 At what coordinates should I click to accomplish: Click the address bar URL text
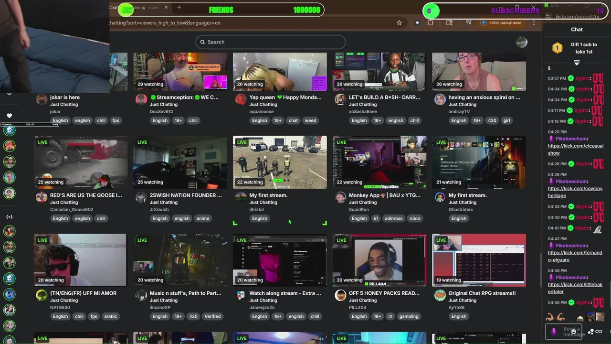coord(165,22)
